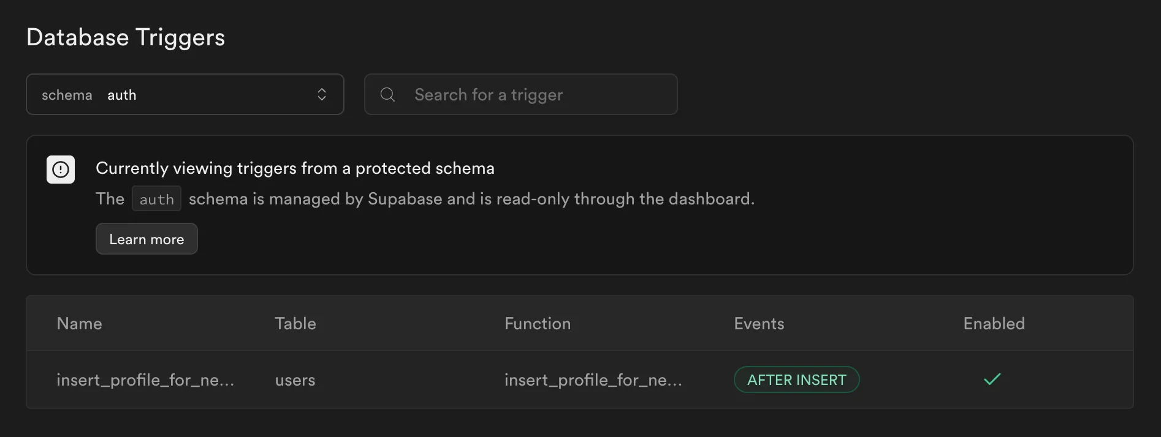Click the chevron on the schema selector

click(x=322, y=94)
